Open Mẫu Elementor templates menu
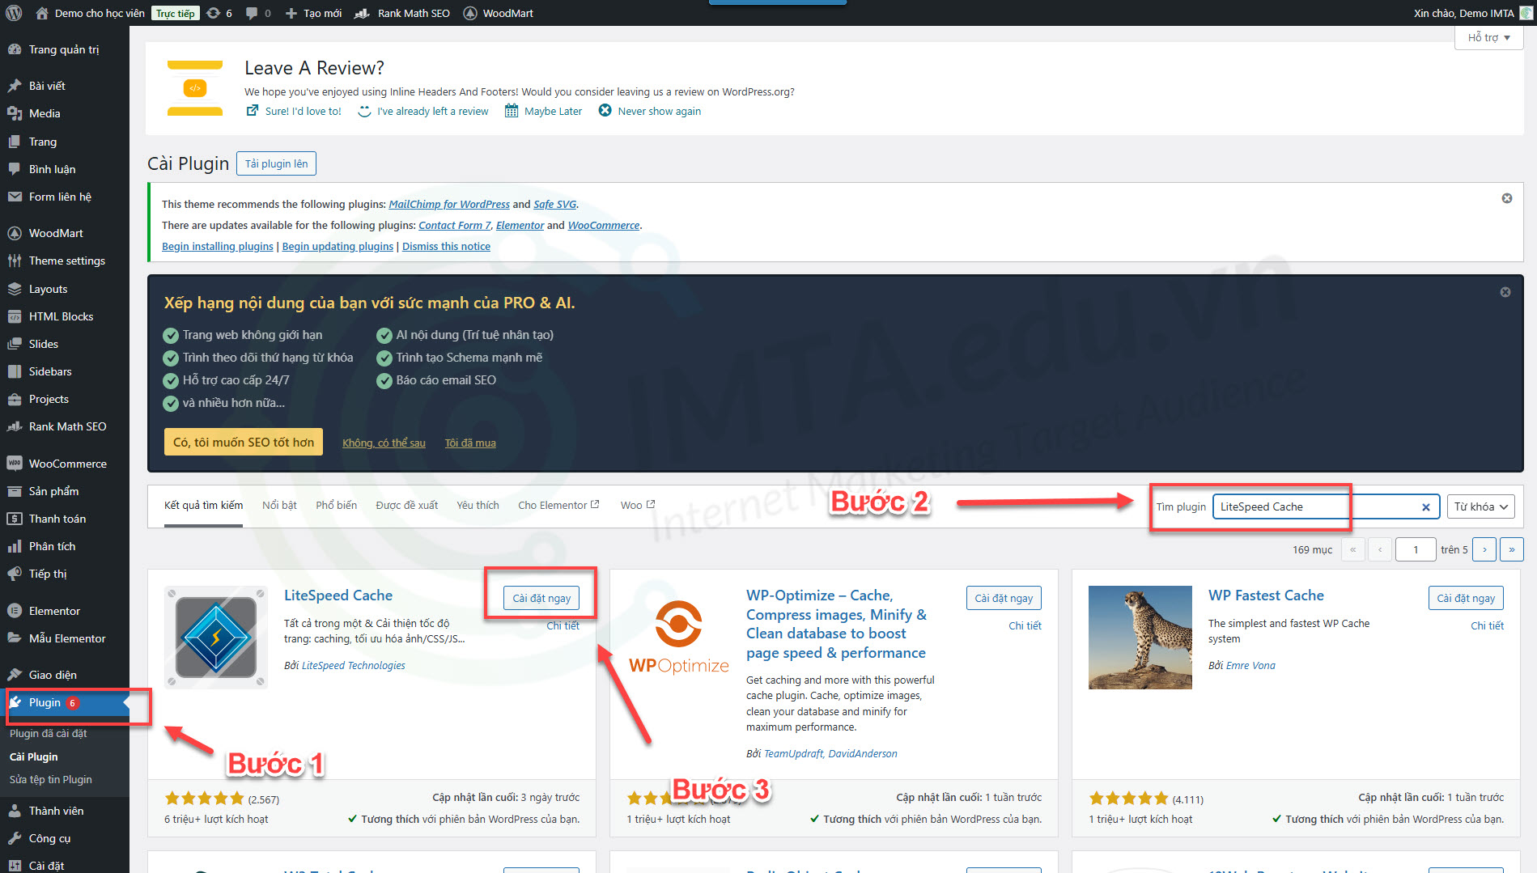Image resolution: width=1537 pixels, height=873 pixels. point(67,638)
